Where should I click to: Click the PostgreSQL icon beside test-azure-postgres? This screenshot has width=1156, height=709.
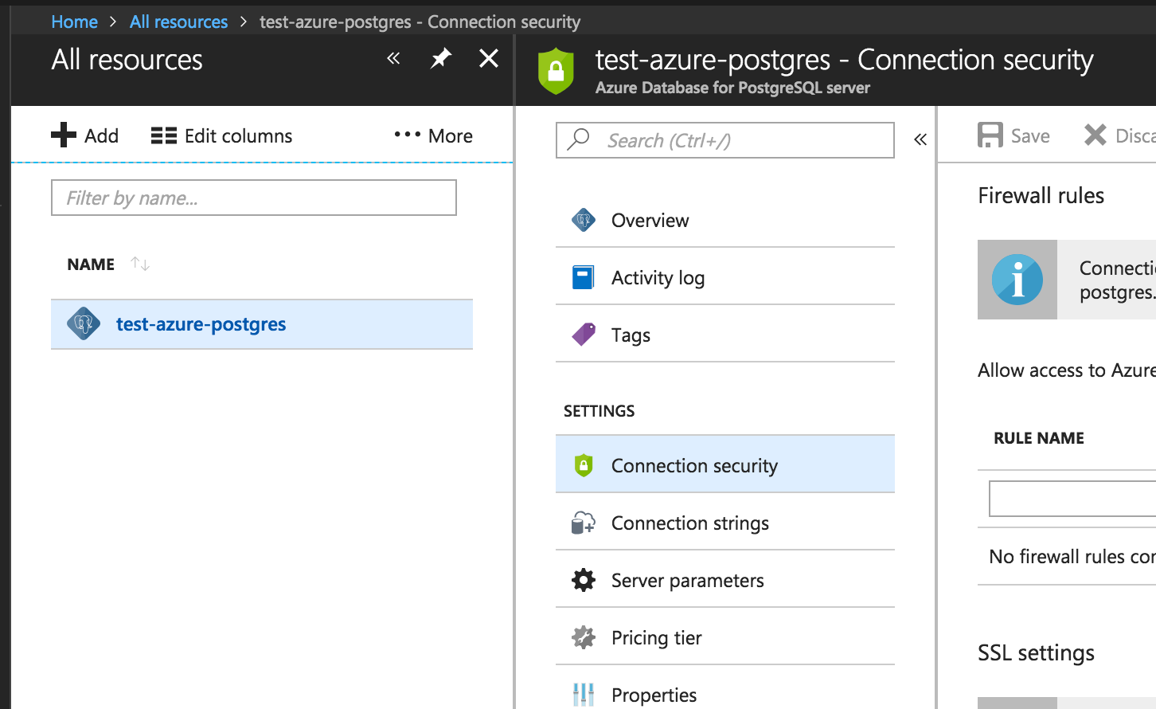tap(84, 324)
